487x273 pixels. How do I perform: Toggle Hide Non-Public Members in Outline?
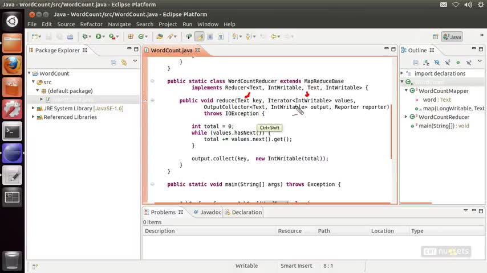tap(457, 63)
